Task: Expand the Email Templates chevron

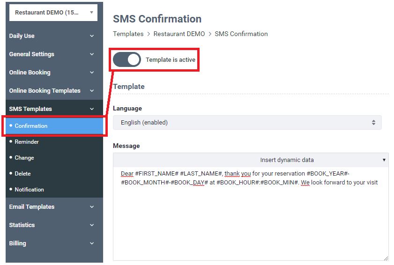Action: (x=92, y=207)
